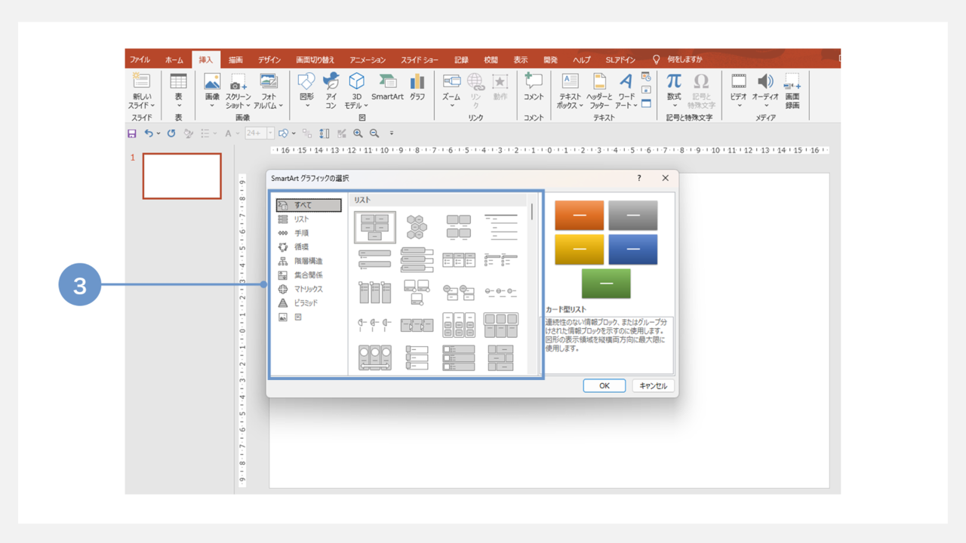Screen dimensions: 966x543
Task: Click the Zoom (ズーム) link icon
Action: pos(451,81)
